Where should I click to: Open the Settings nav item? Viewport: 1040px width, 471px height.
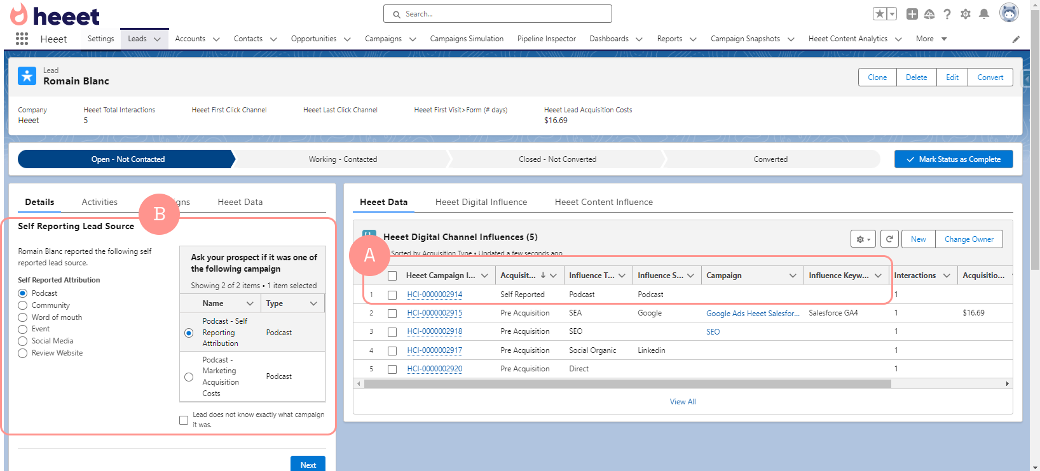(x=101, y=39)
